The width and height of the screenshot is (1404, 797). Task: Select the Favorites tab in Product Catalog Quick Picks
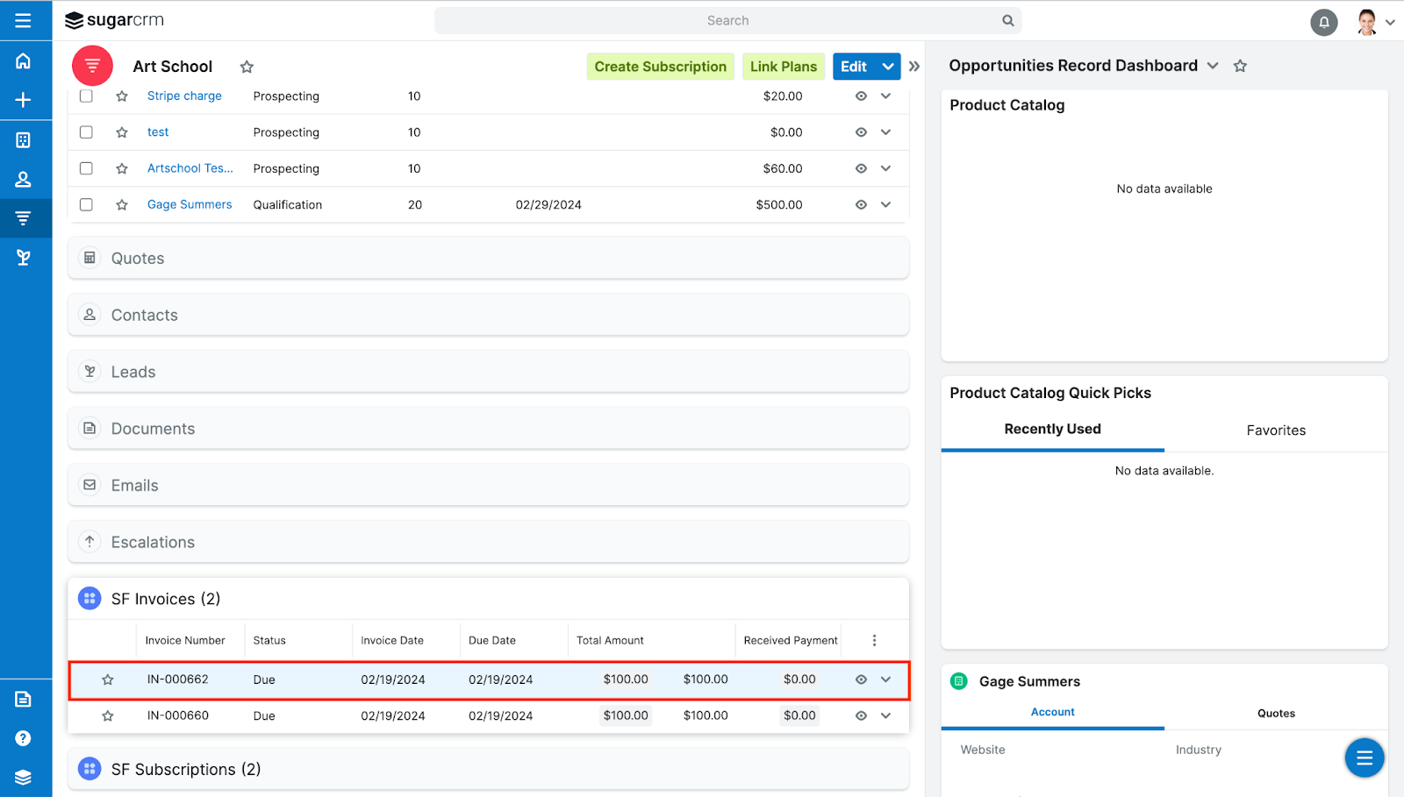pos(1276,430)
